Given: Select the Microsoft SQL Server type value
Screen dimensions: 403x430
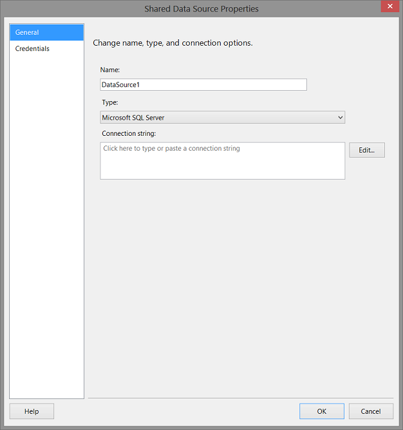Looking at the screenshot, I should (x=133, y=117).
